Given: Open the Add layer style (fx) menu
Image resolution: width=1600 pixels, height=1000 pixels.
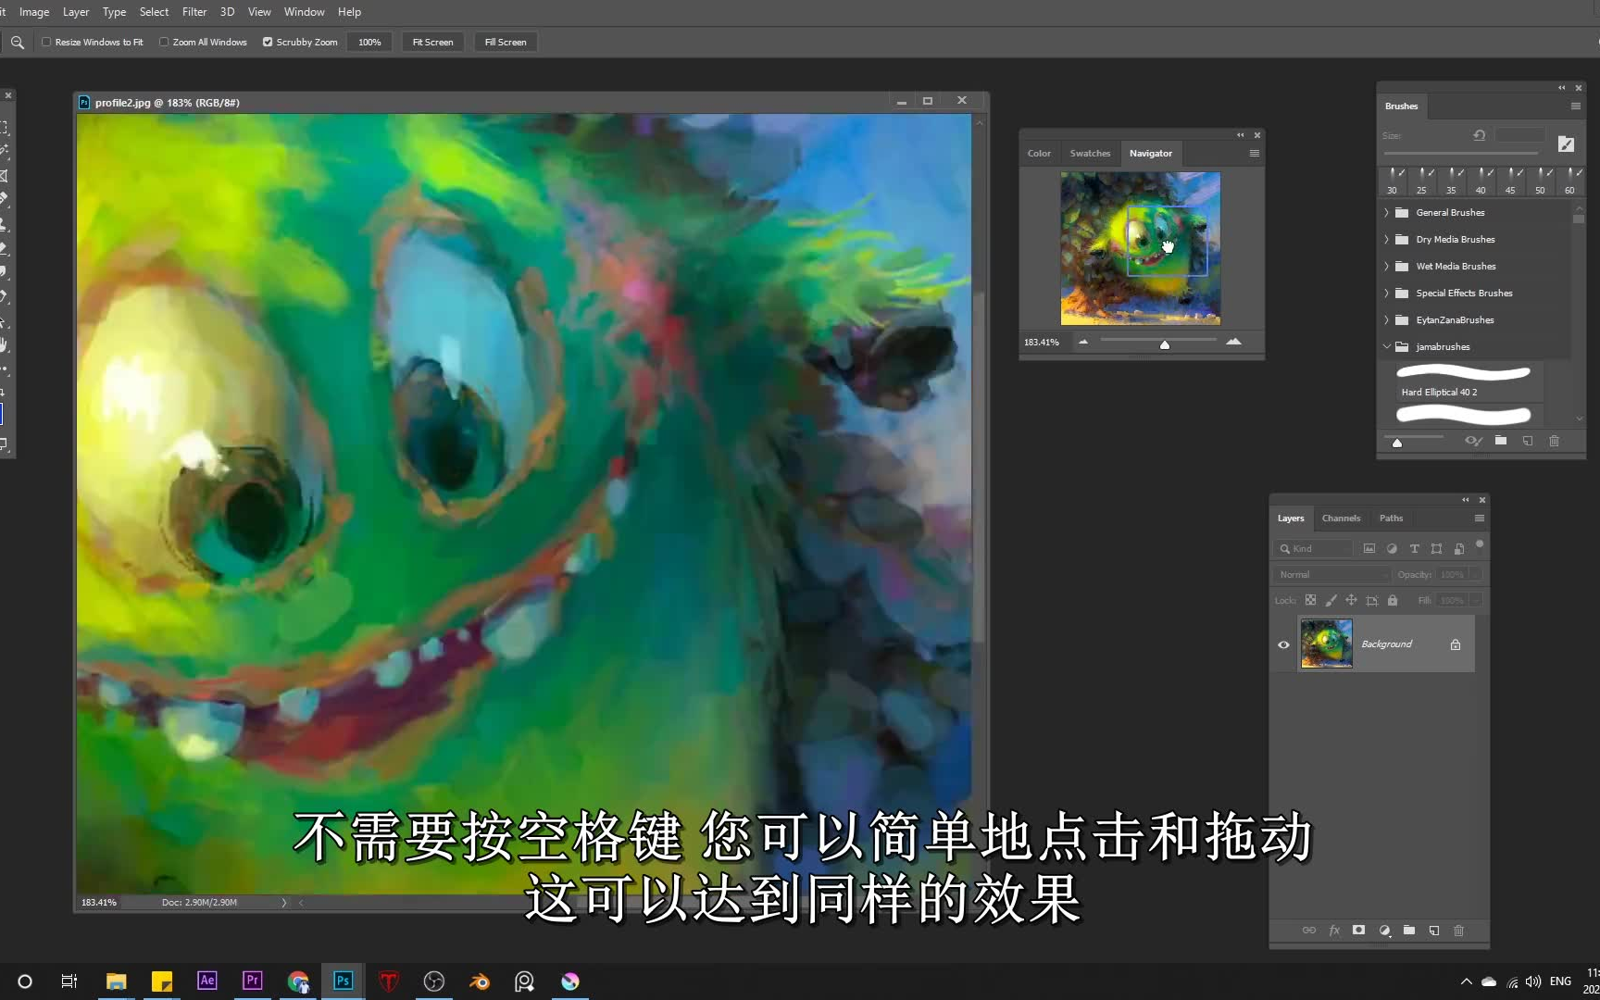Looking at the screenshot, I should pyautogui.click(x=1334, y=931).
